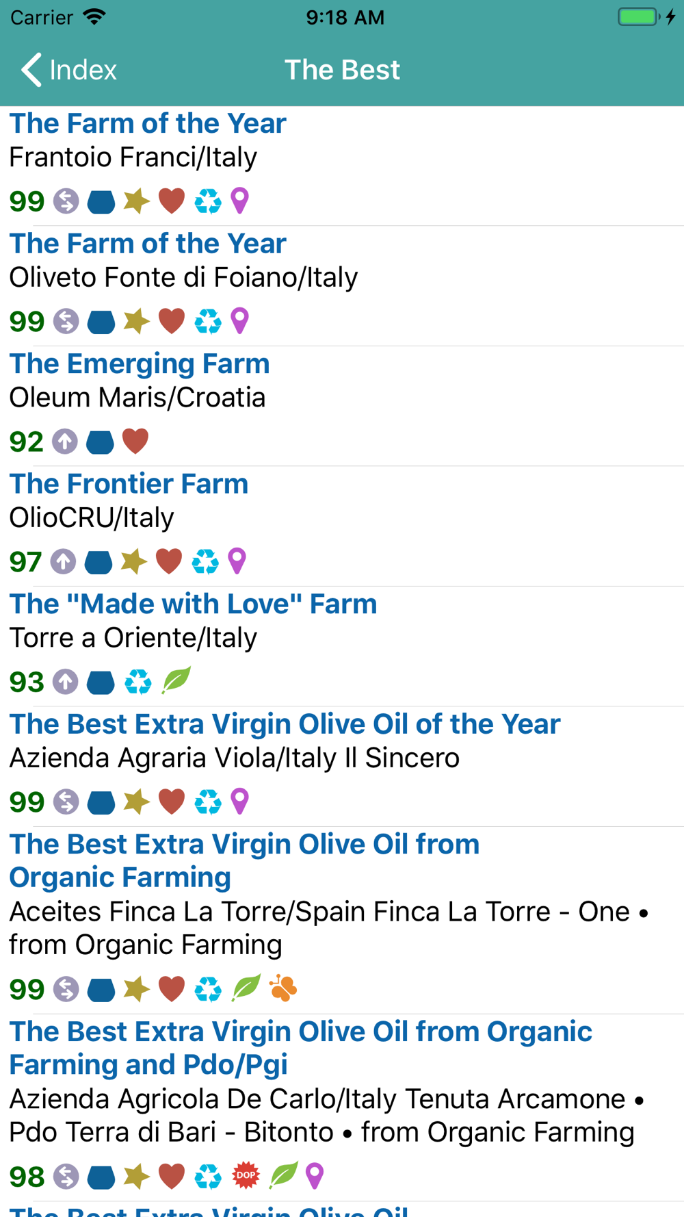The height and width of the screenshot is (1217, 684).
Task: Tap the gold star icon for OlioCRU
Action: point(134,561)
